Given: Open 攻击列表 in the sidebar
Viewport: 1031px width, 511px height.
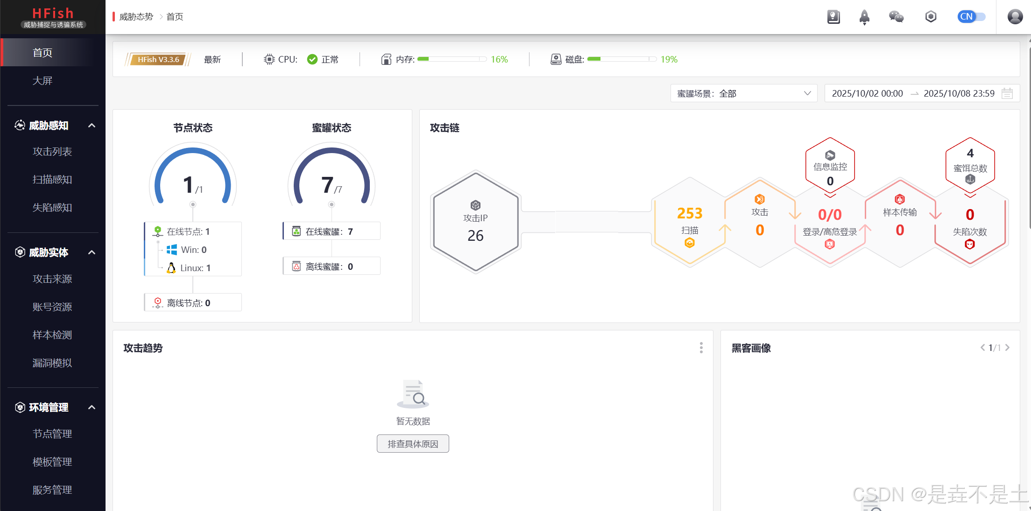Looking at the screenshot, I should [x=52, y=152].
